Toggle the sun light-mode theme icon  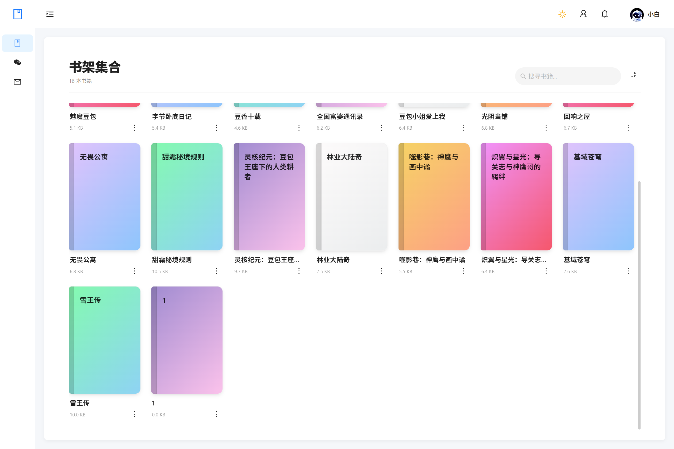tap(562, 14)
